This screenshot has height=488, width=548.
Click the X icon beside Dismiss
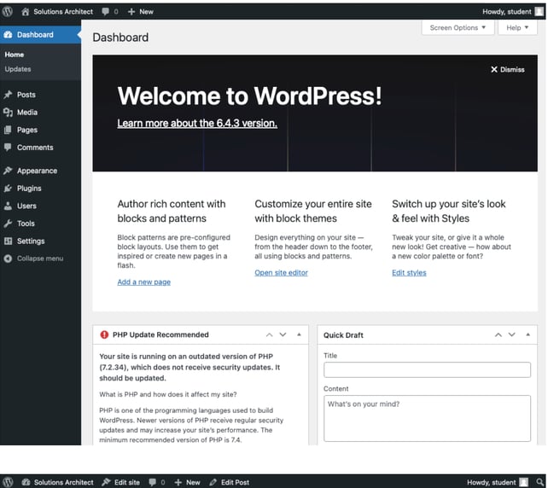click(494, 69)
